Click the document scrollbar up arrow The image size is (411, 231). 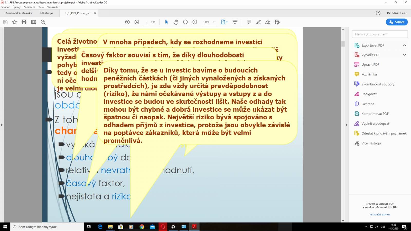343,29
